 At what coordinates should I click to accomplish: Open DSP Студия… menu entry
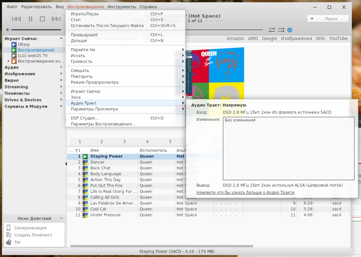(x=126, y=118)
